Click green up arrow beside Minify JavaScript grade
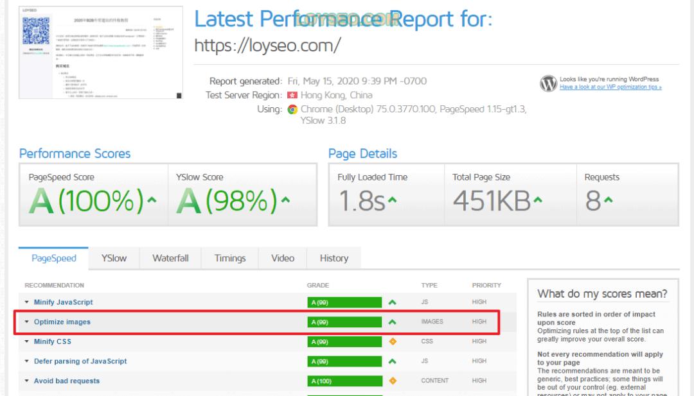The height and width of the screenshot is (396, 694). (393, 302)
